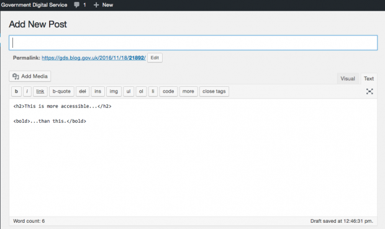
Task: Insert italic tag with i button
Action: point(27,91)
